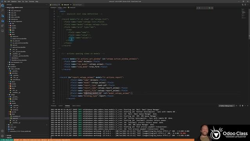This screenshot has height=141, width=250.
Task: Switch to the Problems panel tab
Action: pyautogui.click(x=54, y=106)
